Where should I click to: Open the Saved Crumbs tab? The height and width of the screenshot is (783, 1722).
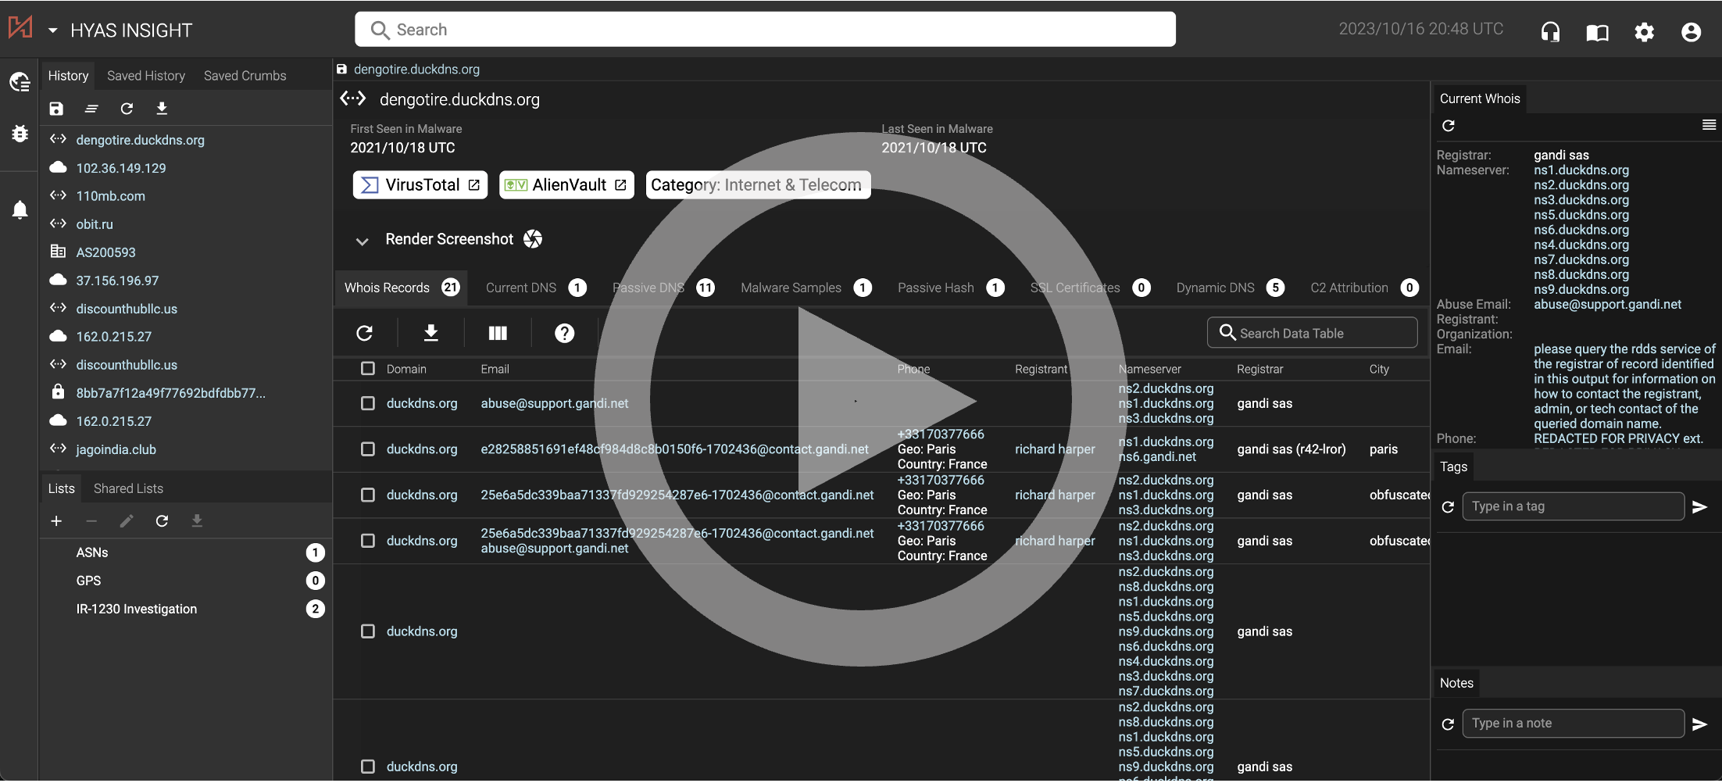245,76
